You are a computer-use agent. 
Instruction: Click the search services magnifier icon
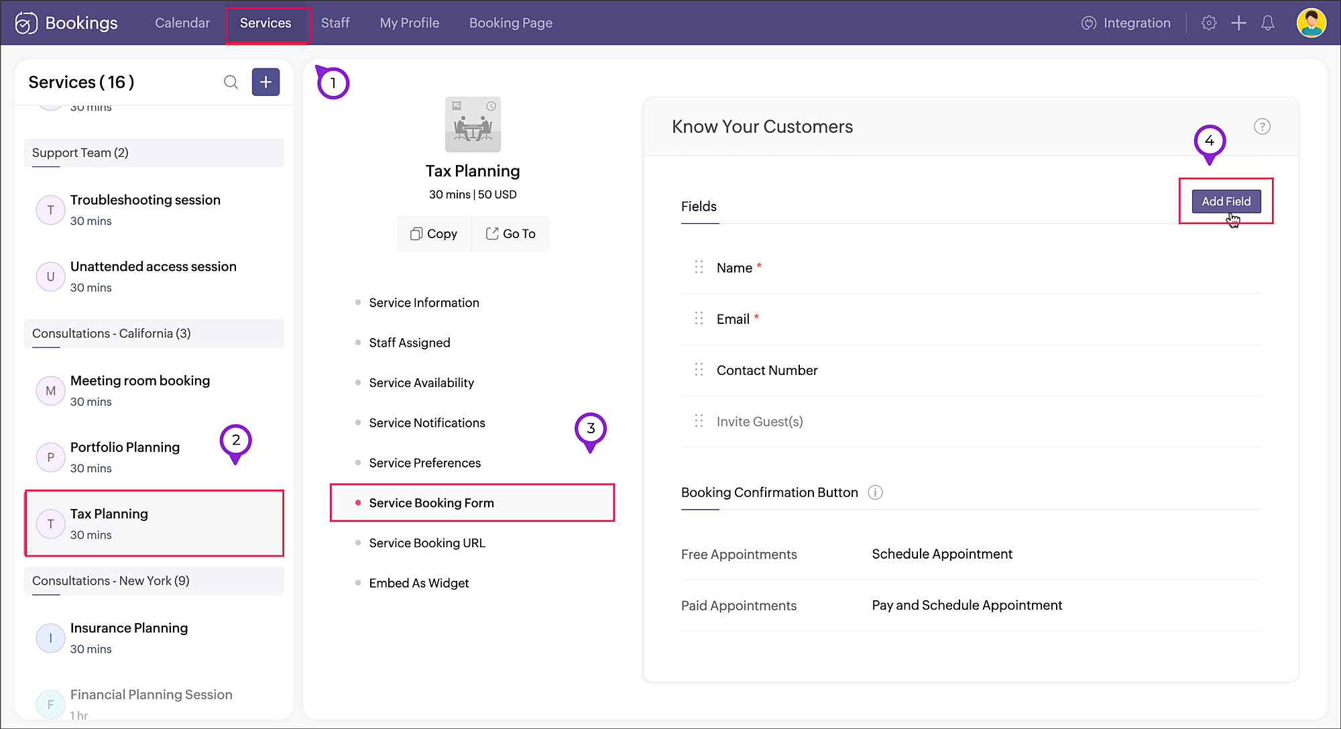tap(231, 82)
